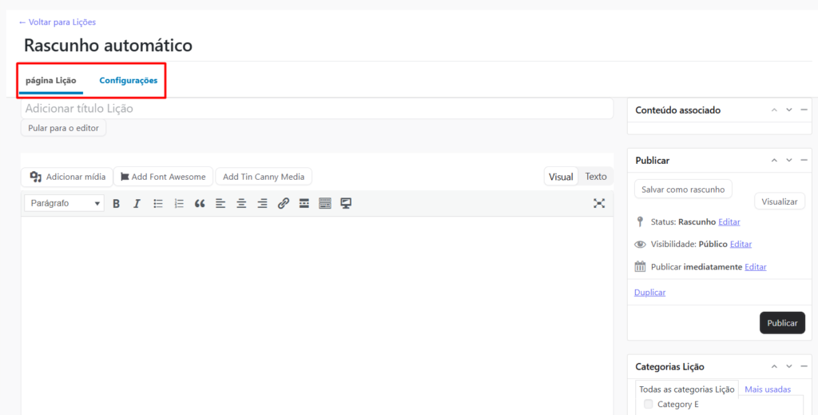Click the Adicionar título Lição field
The image size is (818, 415).
(x=316, y=109)
